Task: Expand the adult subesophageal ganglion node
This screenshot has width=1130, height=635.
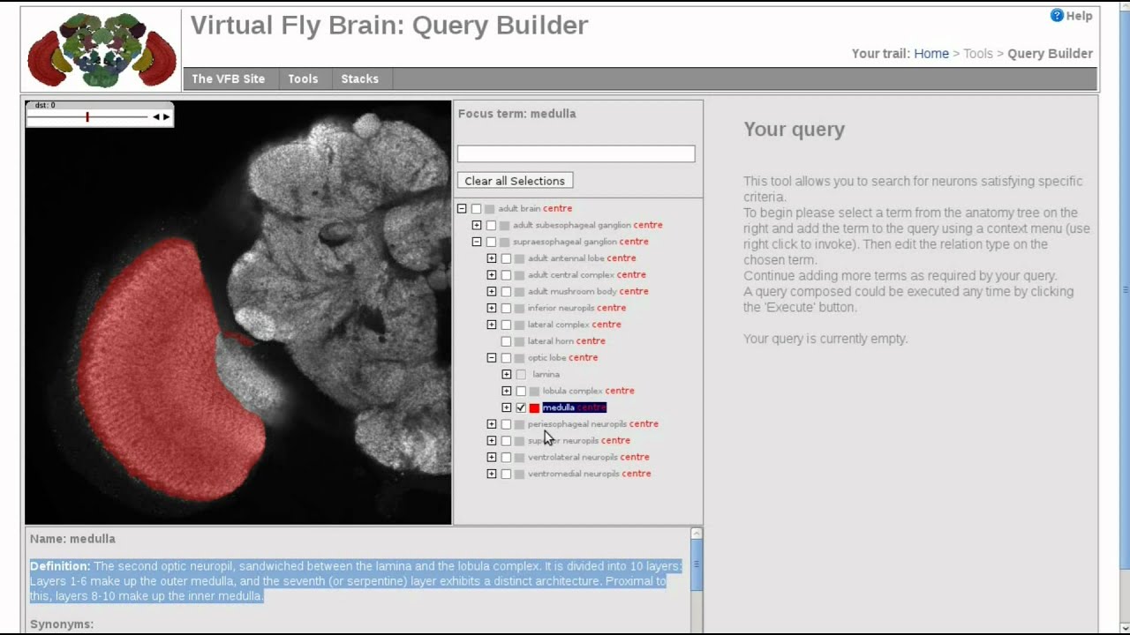Action: tap(477, 226)
